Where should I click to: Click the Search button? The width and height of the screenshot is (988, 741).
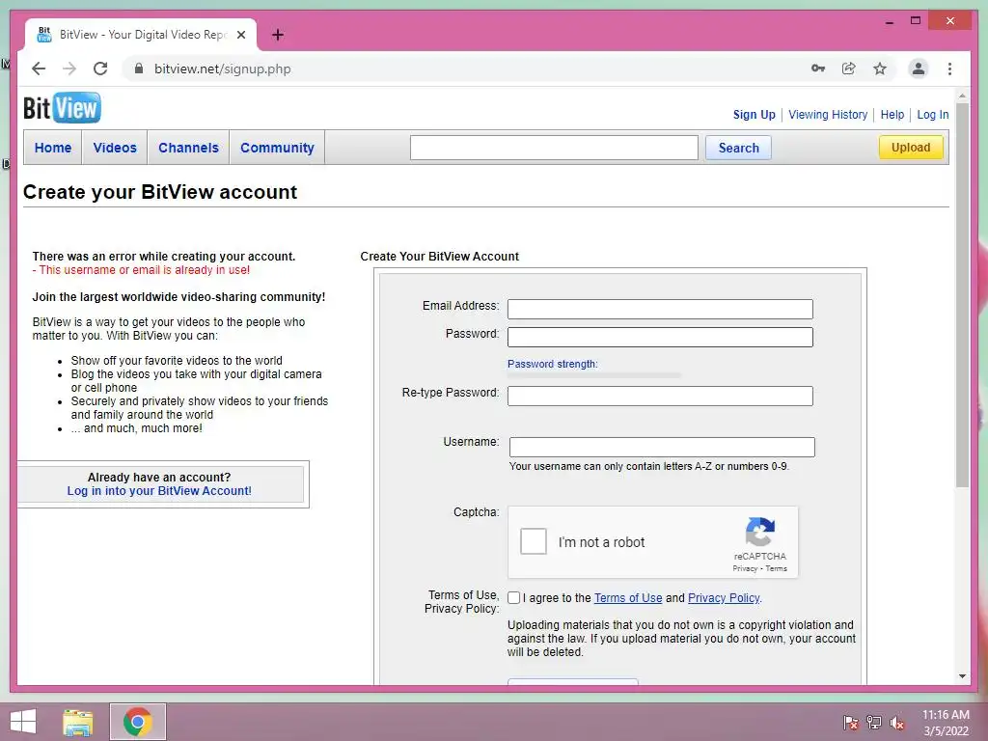tap(738, 148)
